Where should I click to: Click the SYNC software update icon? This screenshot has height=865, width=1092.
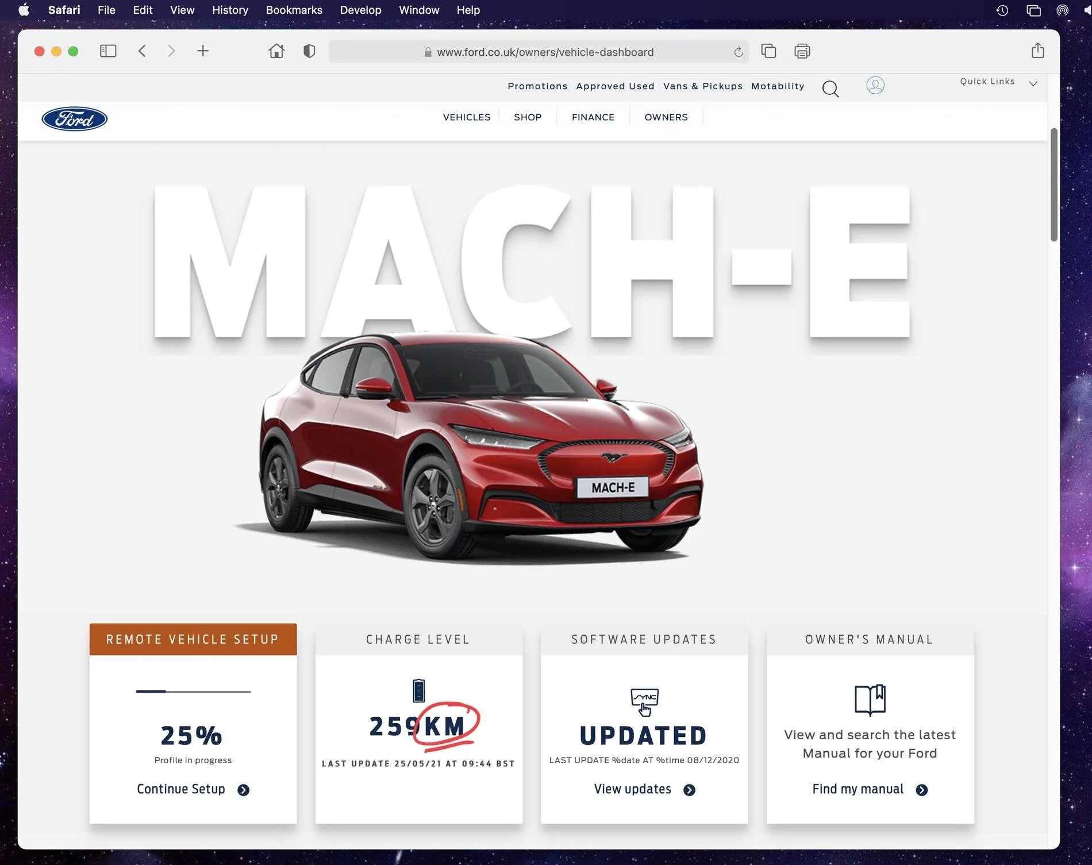pyautogui.click(x=644, y=702)
